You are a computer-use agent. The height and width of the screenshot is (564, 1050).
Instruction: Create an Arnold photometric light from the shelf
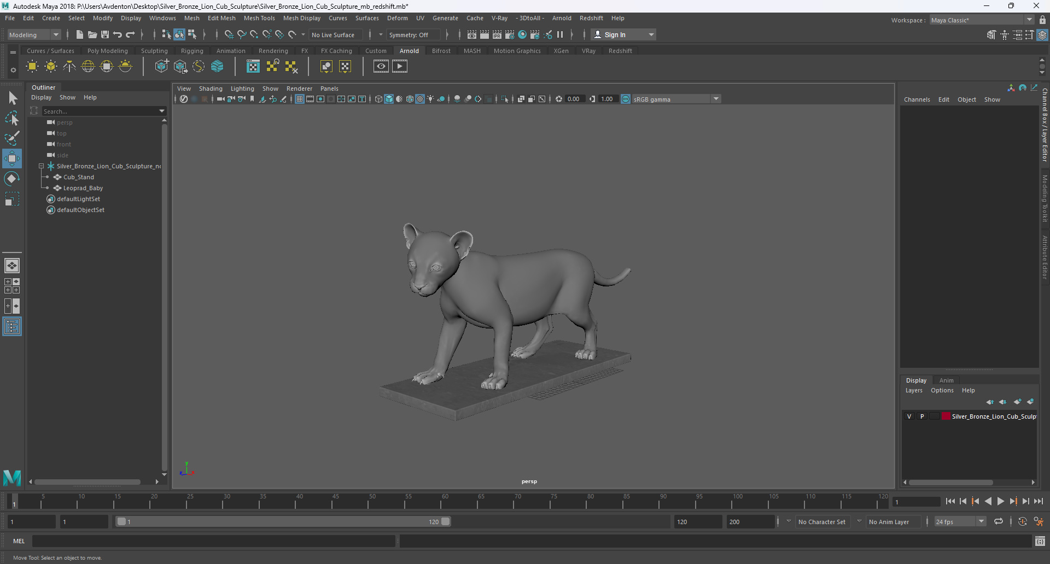pyautogui.click(x=69, y=67)
